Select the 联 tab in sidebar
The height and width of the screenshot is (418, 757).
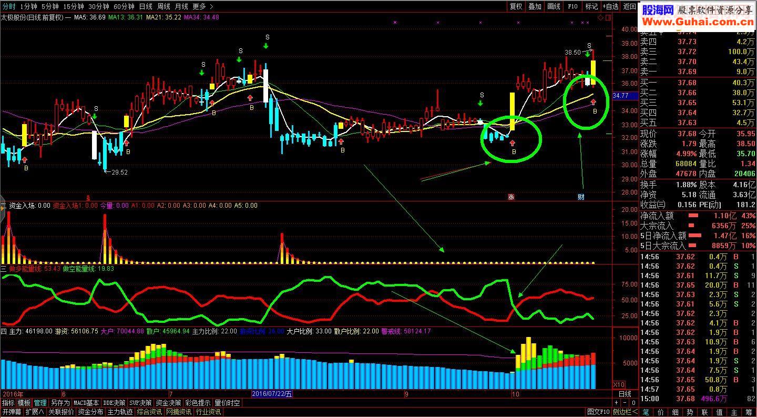click(x=705, y=412)
